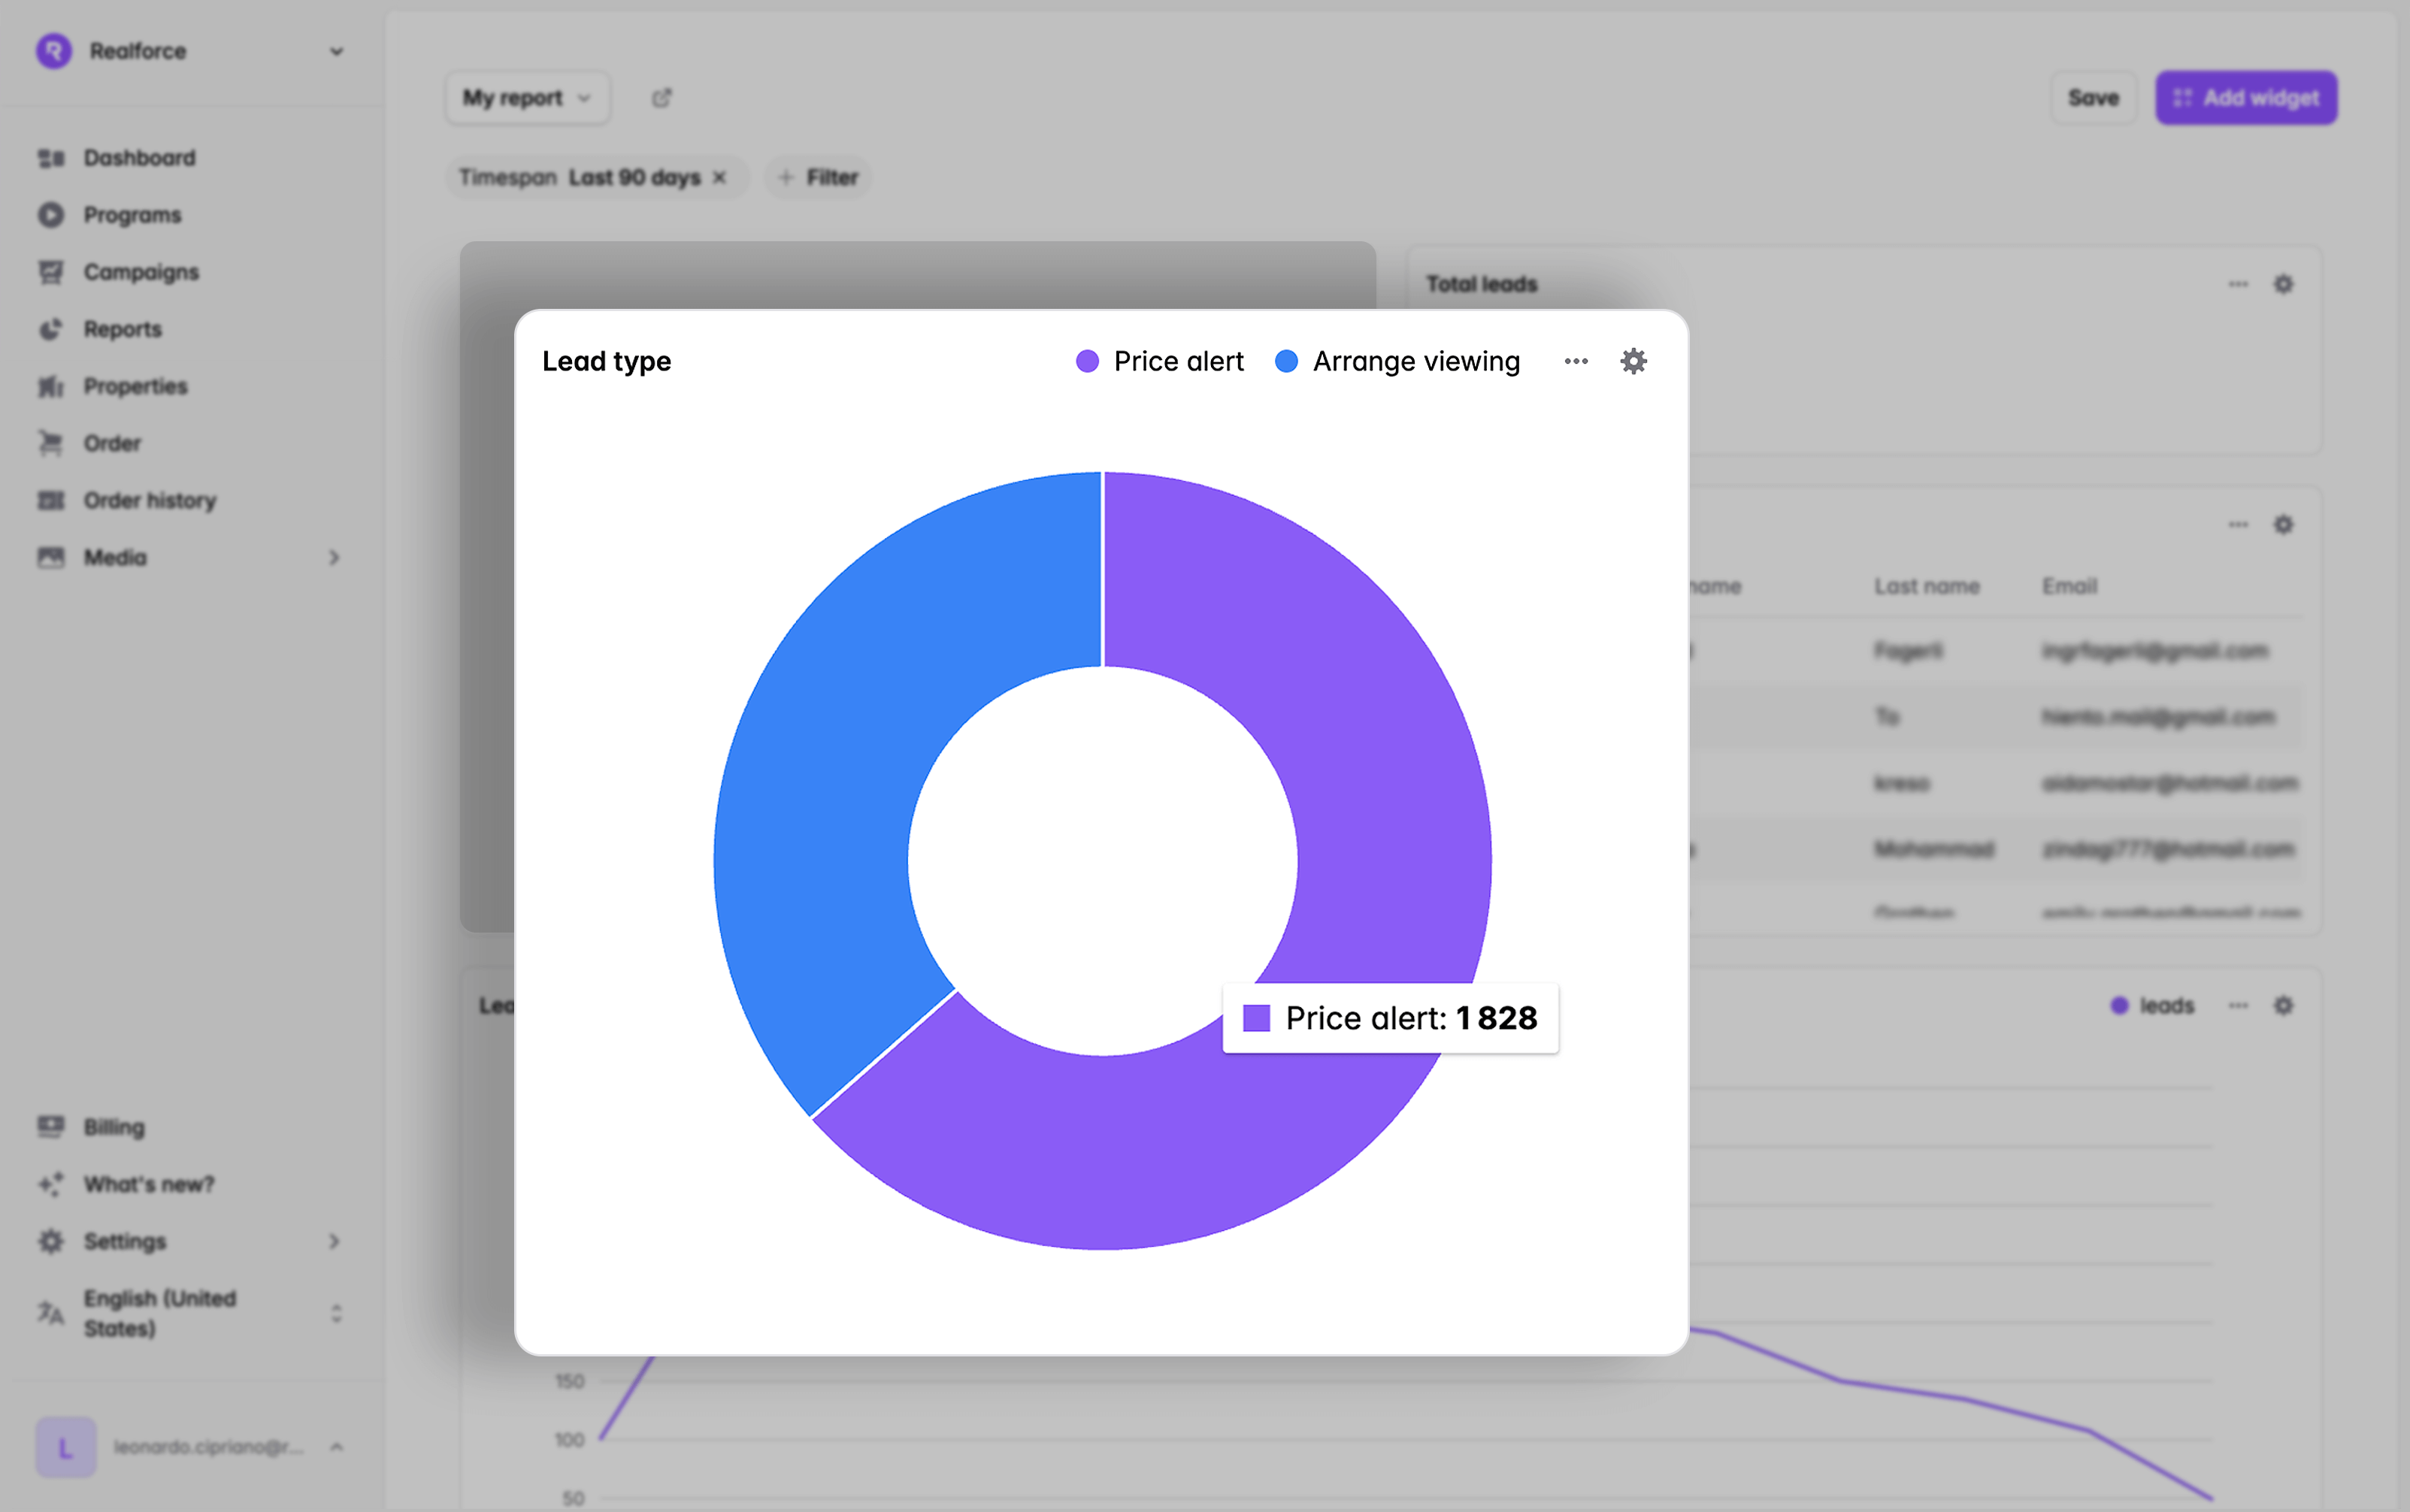Expand the Realforce workspace switcher

point(336,51)
